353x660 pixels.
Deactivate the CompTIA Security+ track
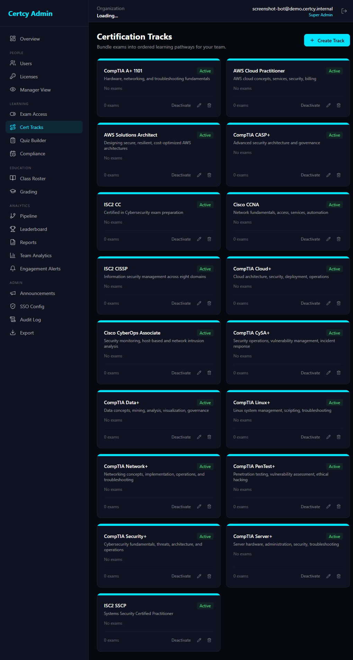coord(181,576)
